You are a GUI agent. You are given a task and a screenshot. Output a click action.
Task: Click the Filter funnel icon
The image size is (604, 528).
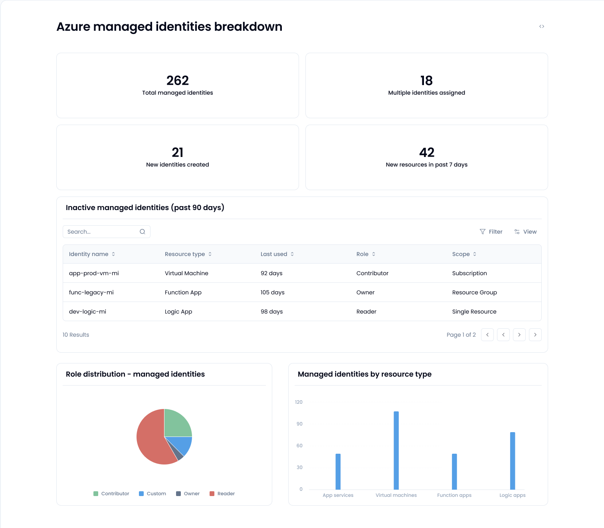click(x=483, y=232)
